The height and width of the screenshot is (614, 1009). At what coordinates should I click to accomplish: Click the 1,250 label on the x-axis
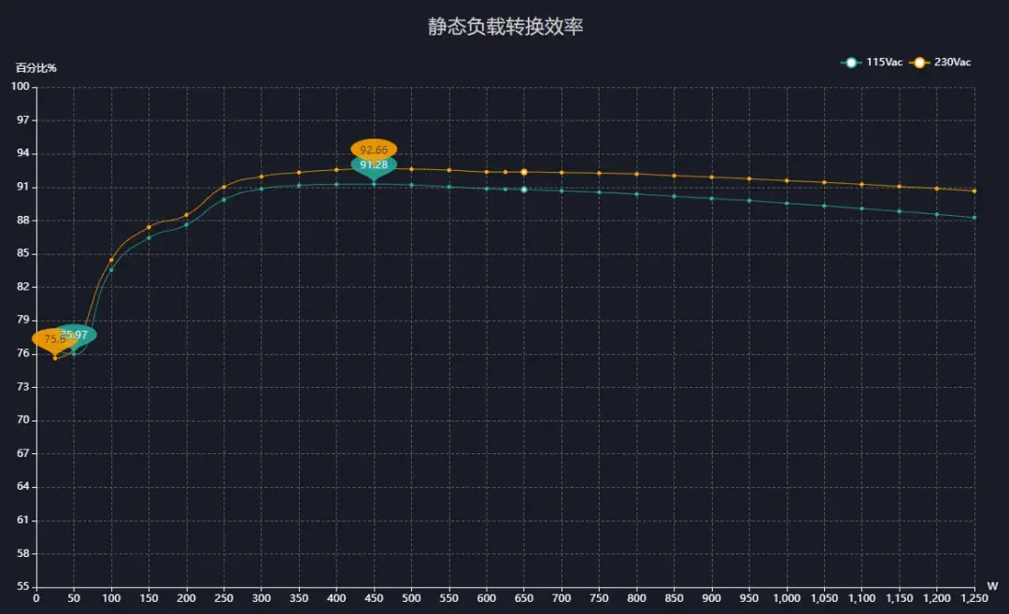pos(973,597)
